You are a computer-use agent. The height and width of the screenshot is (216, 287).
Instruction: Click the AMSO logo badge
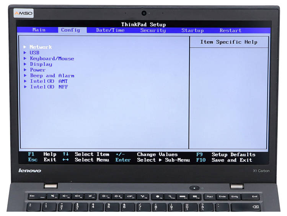pos(24,13)
